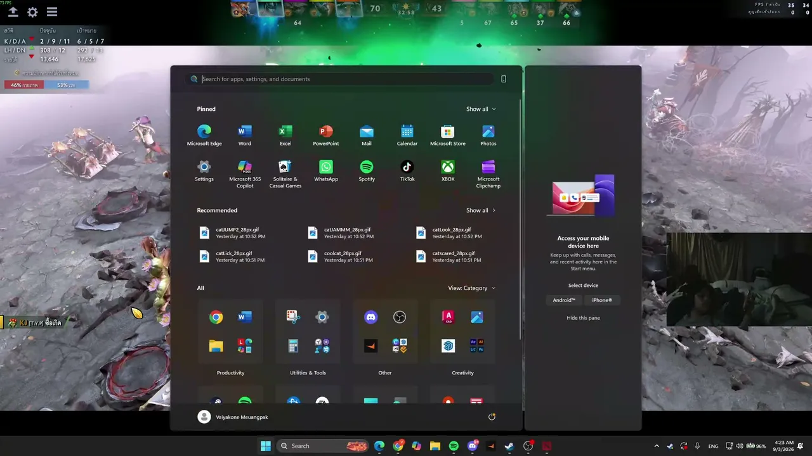The image size is (812, 456).
Task: Select iPhone as mobile device
Action: click(x=602, y=300)
